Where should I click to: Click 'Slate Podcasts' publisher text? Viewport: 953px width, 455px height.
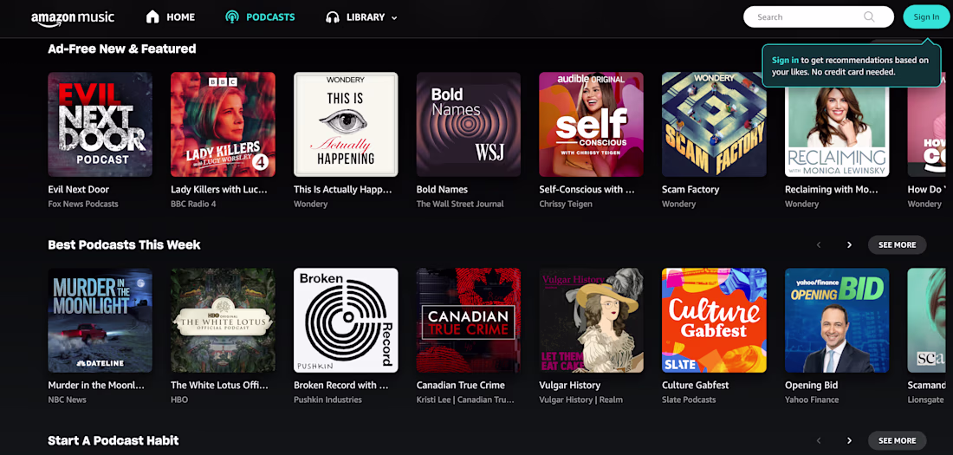(689, 400)
